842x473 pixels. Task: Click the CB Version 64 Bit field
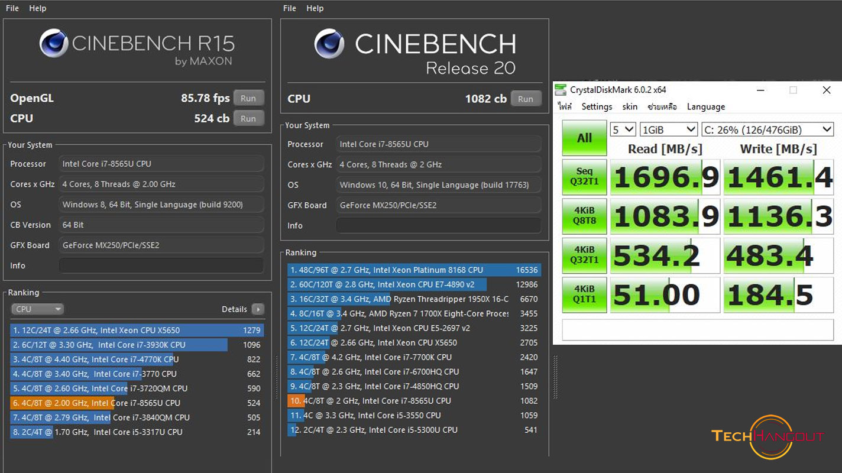[x=161, y=225]
